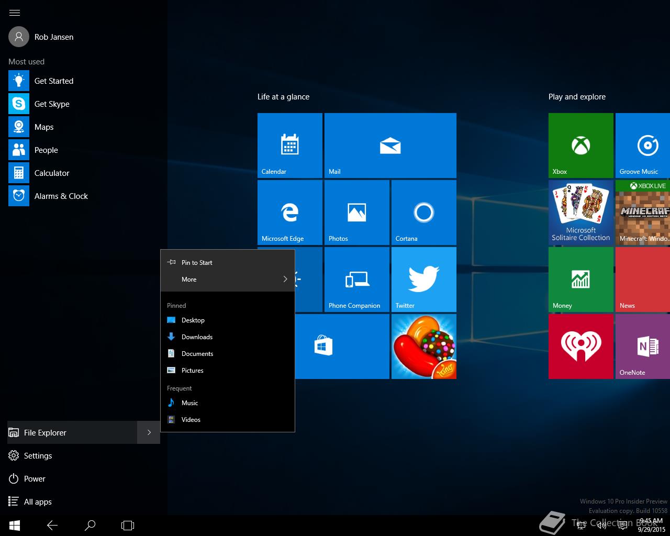Open the OneNote tile
This screenshot has width=670, height=536.
643,347
